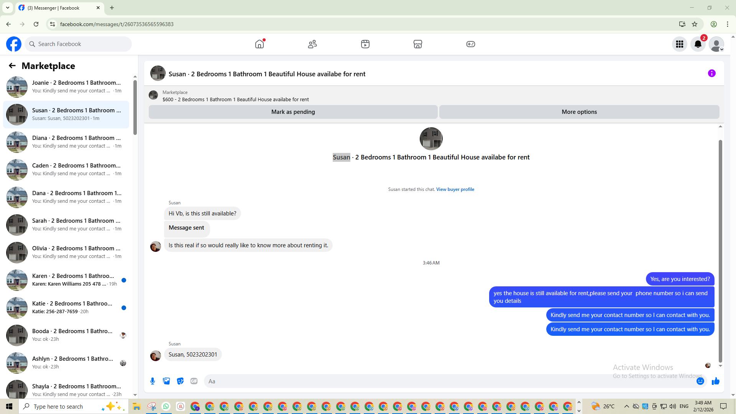Go to the Home feed icon
The image size is (736, 414).
coord(260,44)
